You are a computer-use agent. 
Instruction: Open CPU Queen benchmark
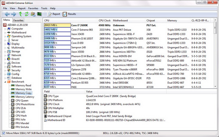point(20,101)
